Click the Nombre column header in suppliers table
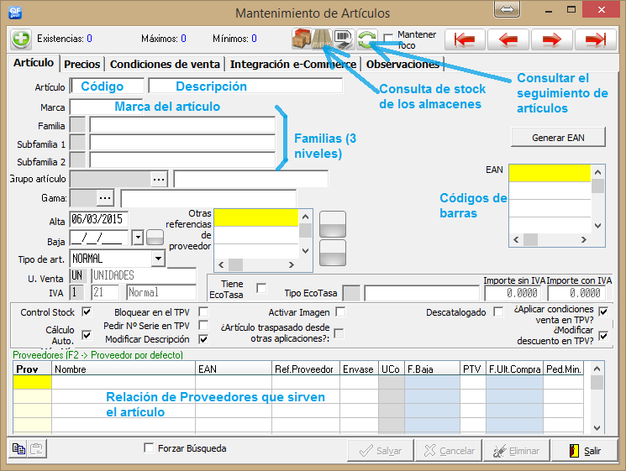 [124, 369]
